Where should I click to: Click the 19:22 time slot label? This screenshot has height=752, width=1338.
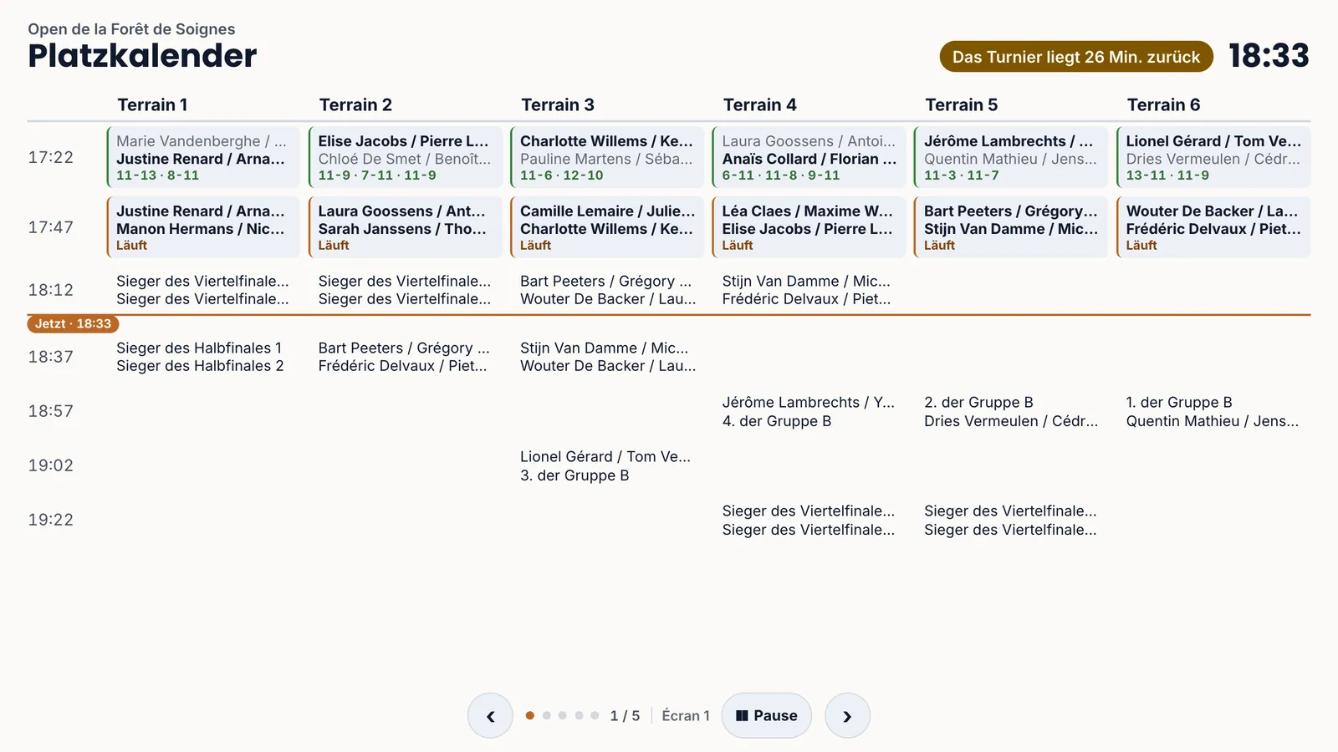click(51, 520)
